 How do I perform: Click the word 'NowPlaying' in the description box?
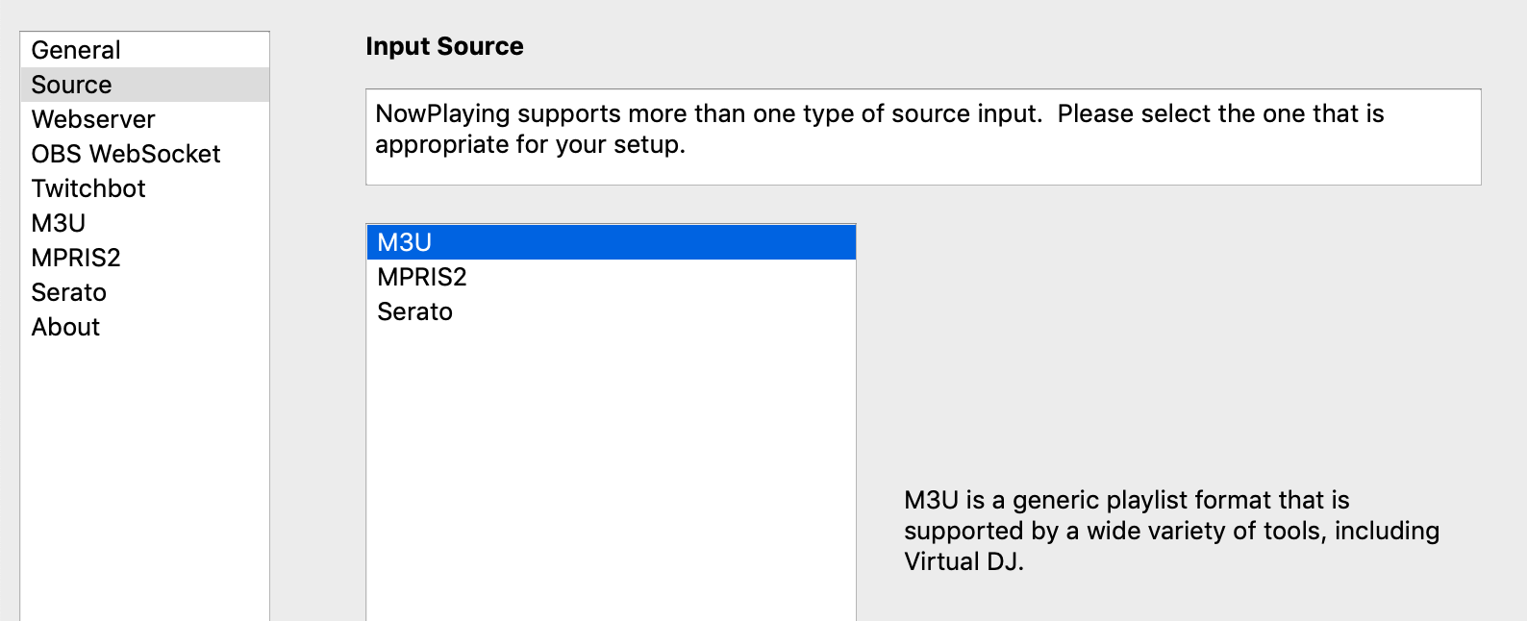[442, 113]
